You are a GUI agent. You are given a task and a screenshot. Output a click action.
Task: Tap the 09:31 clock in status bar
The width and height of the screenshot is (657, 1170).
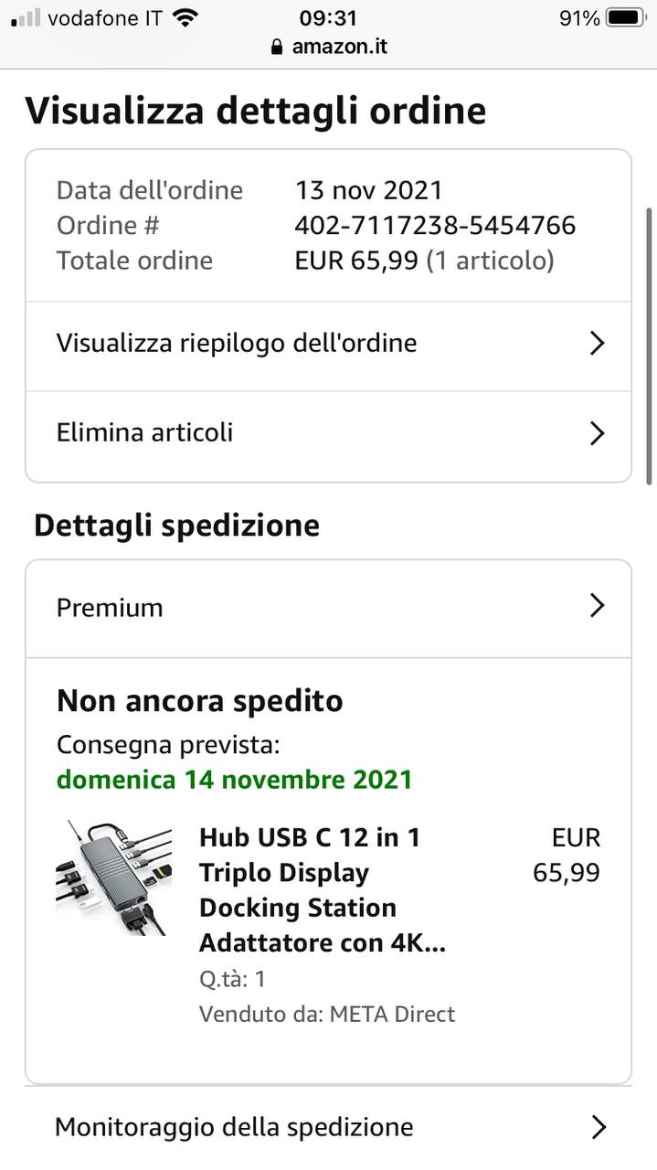328,18
